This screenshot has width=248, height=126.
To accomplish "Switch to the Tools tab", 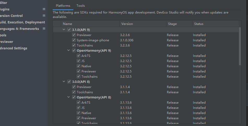I will (80, 6).
